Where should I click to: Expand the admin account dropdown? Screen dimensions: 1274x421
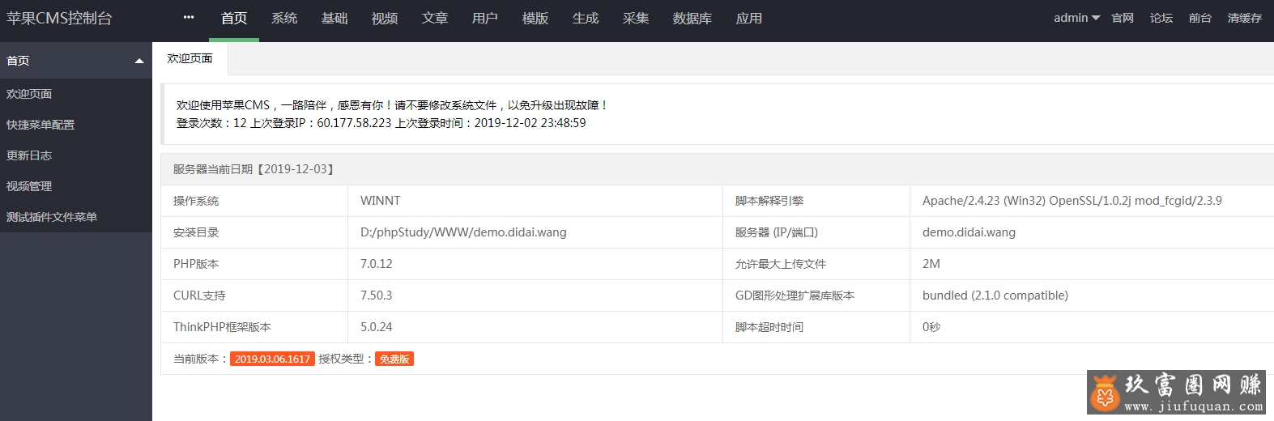click(1076, 18)
